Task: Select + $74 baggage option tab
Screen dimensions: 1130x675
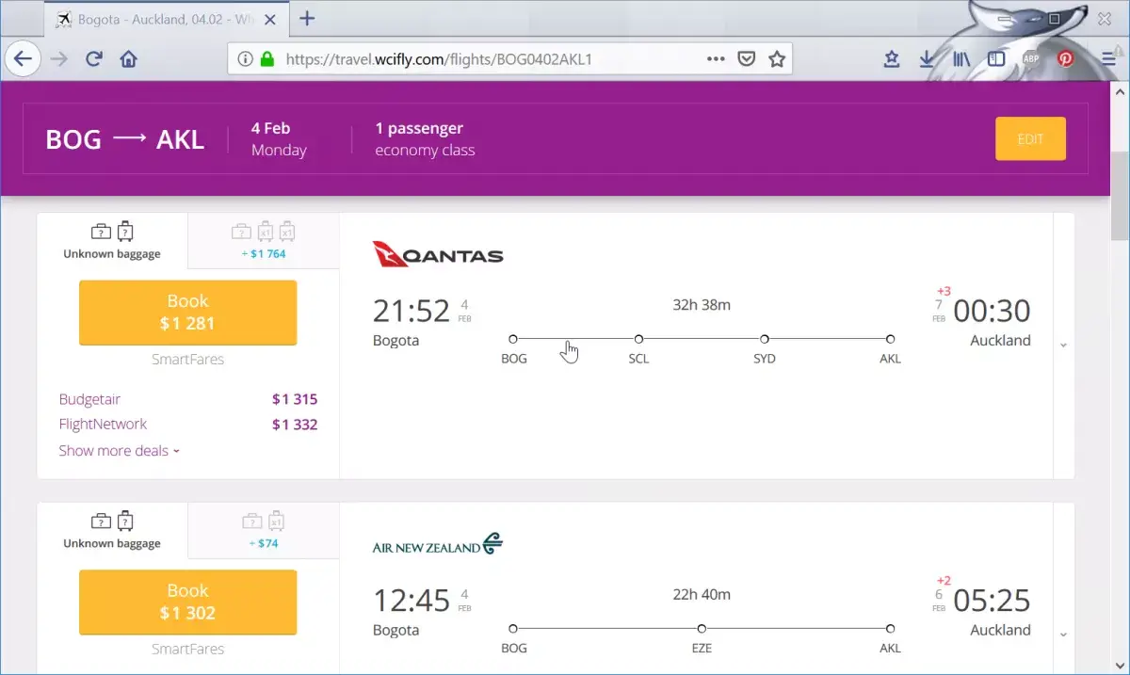Action: pyautogui.click(x=264, y=531)
